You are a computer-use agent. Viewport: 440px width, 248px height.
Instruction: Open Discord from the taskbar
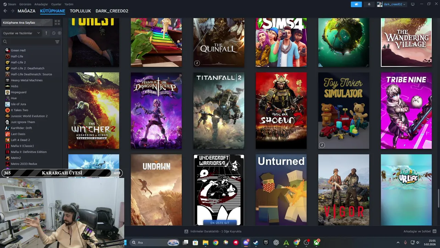click(246, 242)
